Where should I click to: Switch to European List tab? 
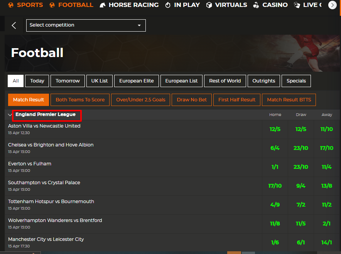pyautogui.click(x=181, y=81)
